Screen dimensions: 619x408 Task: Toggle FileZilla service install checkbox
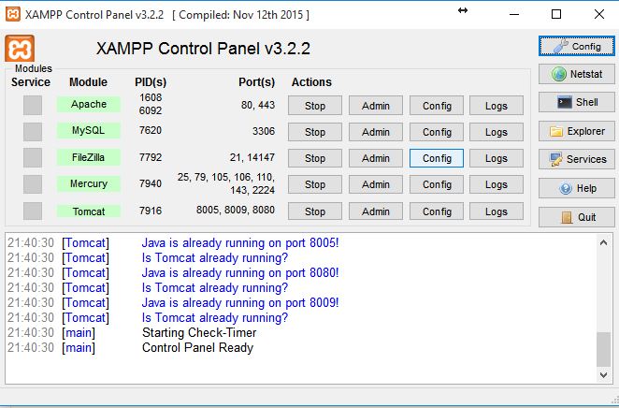tap(33, 157)
